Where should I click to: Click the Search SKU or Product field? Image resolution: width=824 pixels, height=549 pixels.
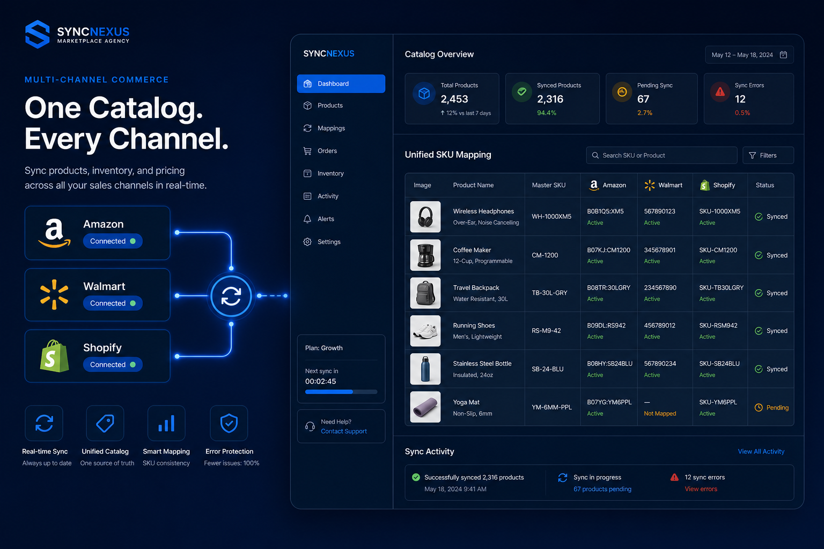tap(661, 155)
